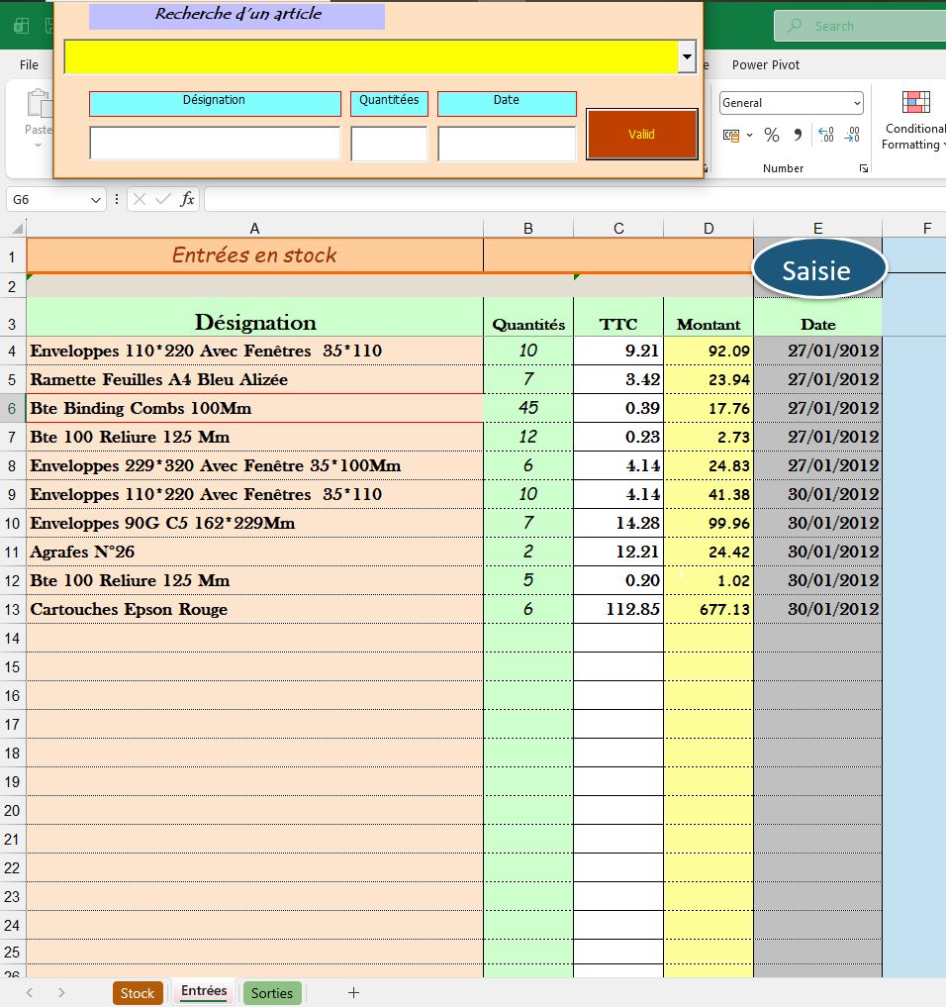Select the Montant header cell
This screenshot has width=946, height=1007.
tap(709, 317)
